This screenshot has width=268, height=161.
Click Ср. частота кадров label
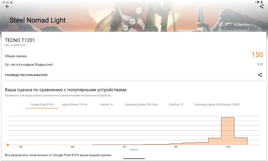pyautogui.click(x=29, y=65)
